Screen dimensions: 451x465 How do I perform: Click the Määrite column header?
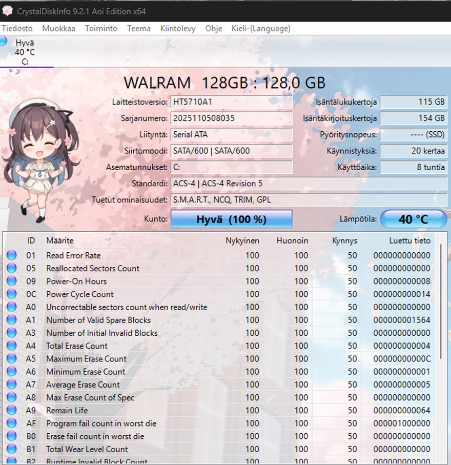click(x=59, y=240)
